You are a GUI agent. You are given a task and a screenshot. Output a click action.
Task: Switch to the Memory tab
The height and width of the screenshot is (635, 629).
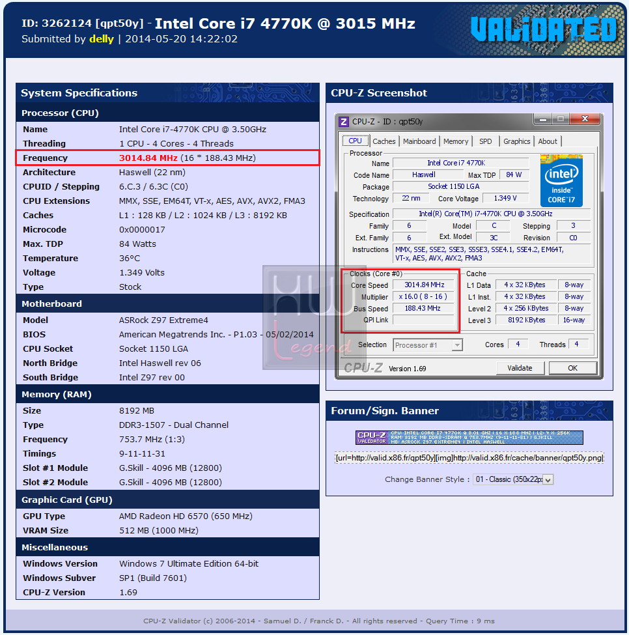click(x=456, y=141)
